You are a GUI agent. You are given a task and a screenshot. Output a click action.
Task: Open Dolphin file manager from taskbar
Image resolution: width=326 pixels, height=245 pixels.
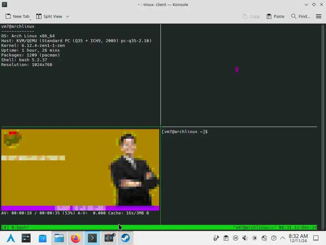59,238
